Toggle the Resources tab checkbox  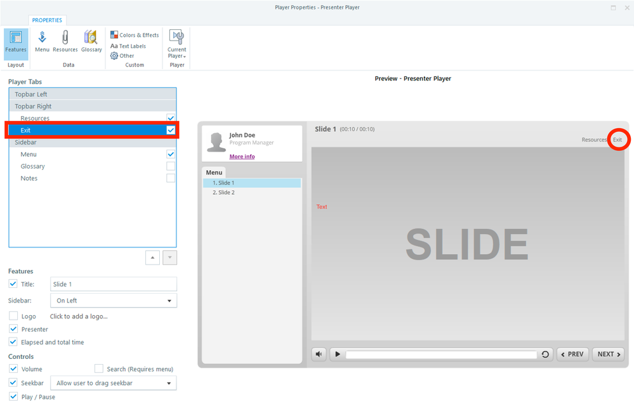pos(171,119)
